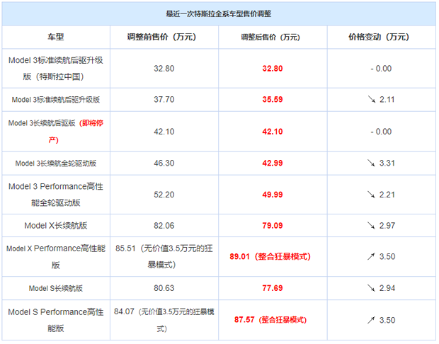Click the red 89.01（整合狂暴模式） price
This screenshot has width=439, height=344.
point(270,256)
